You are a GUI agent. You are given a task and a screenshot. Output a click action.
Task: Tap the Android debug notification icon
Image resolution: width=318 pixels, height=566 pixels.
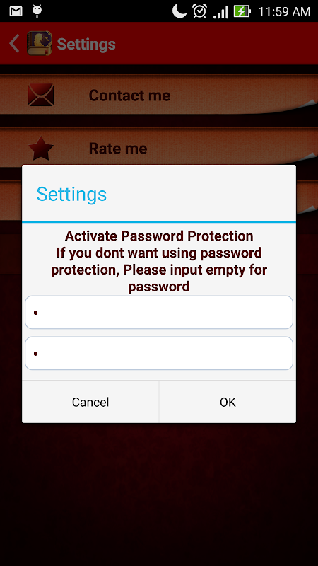[x=37, y=11]
